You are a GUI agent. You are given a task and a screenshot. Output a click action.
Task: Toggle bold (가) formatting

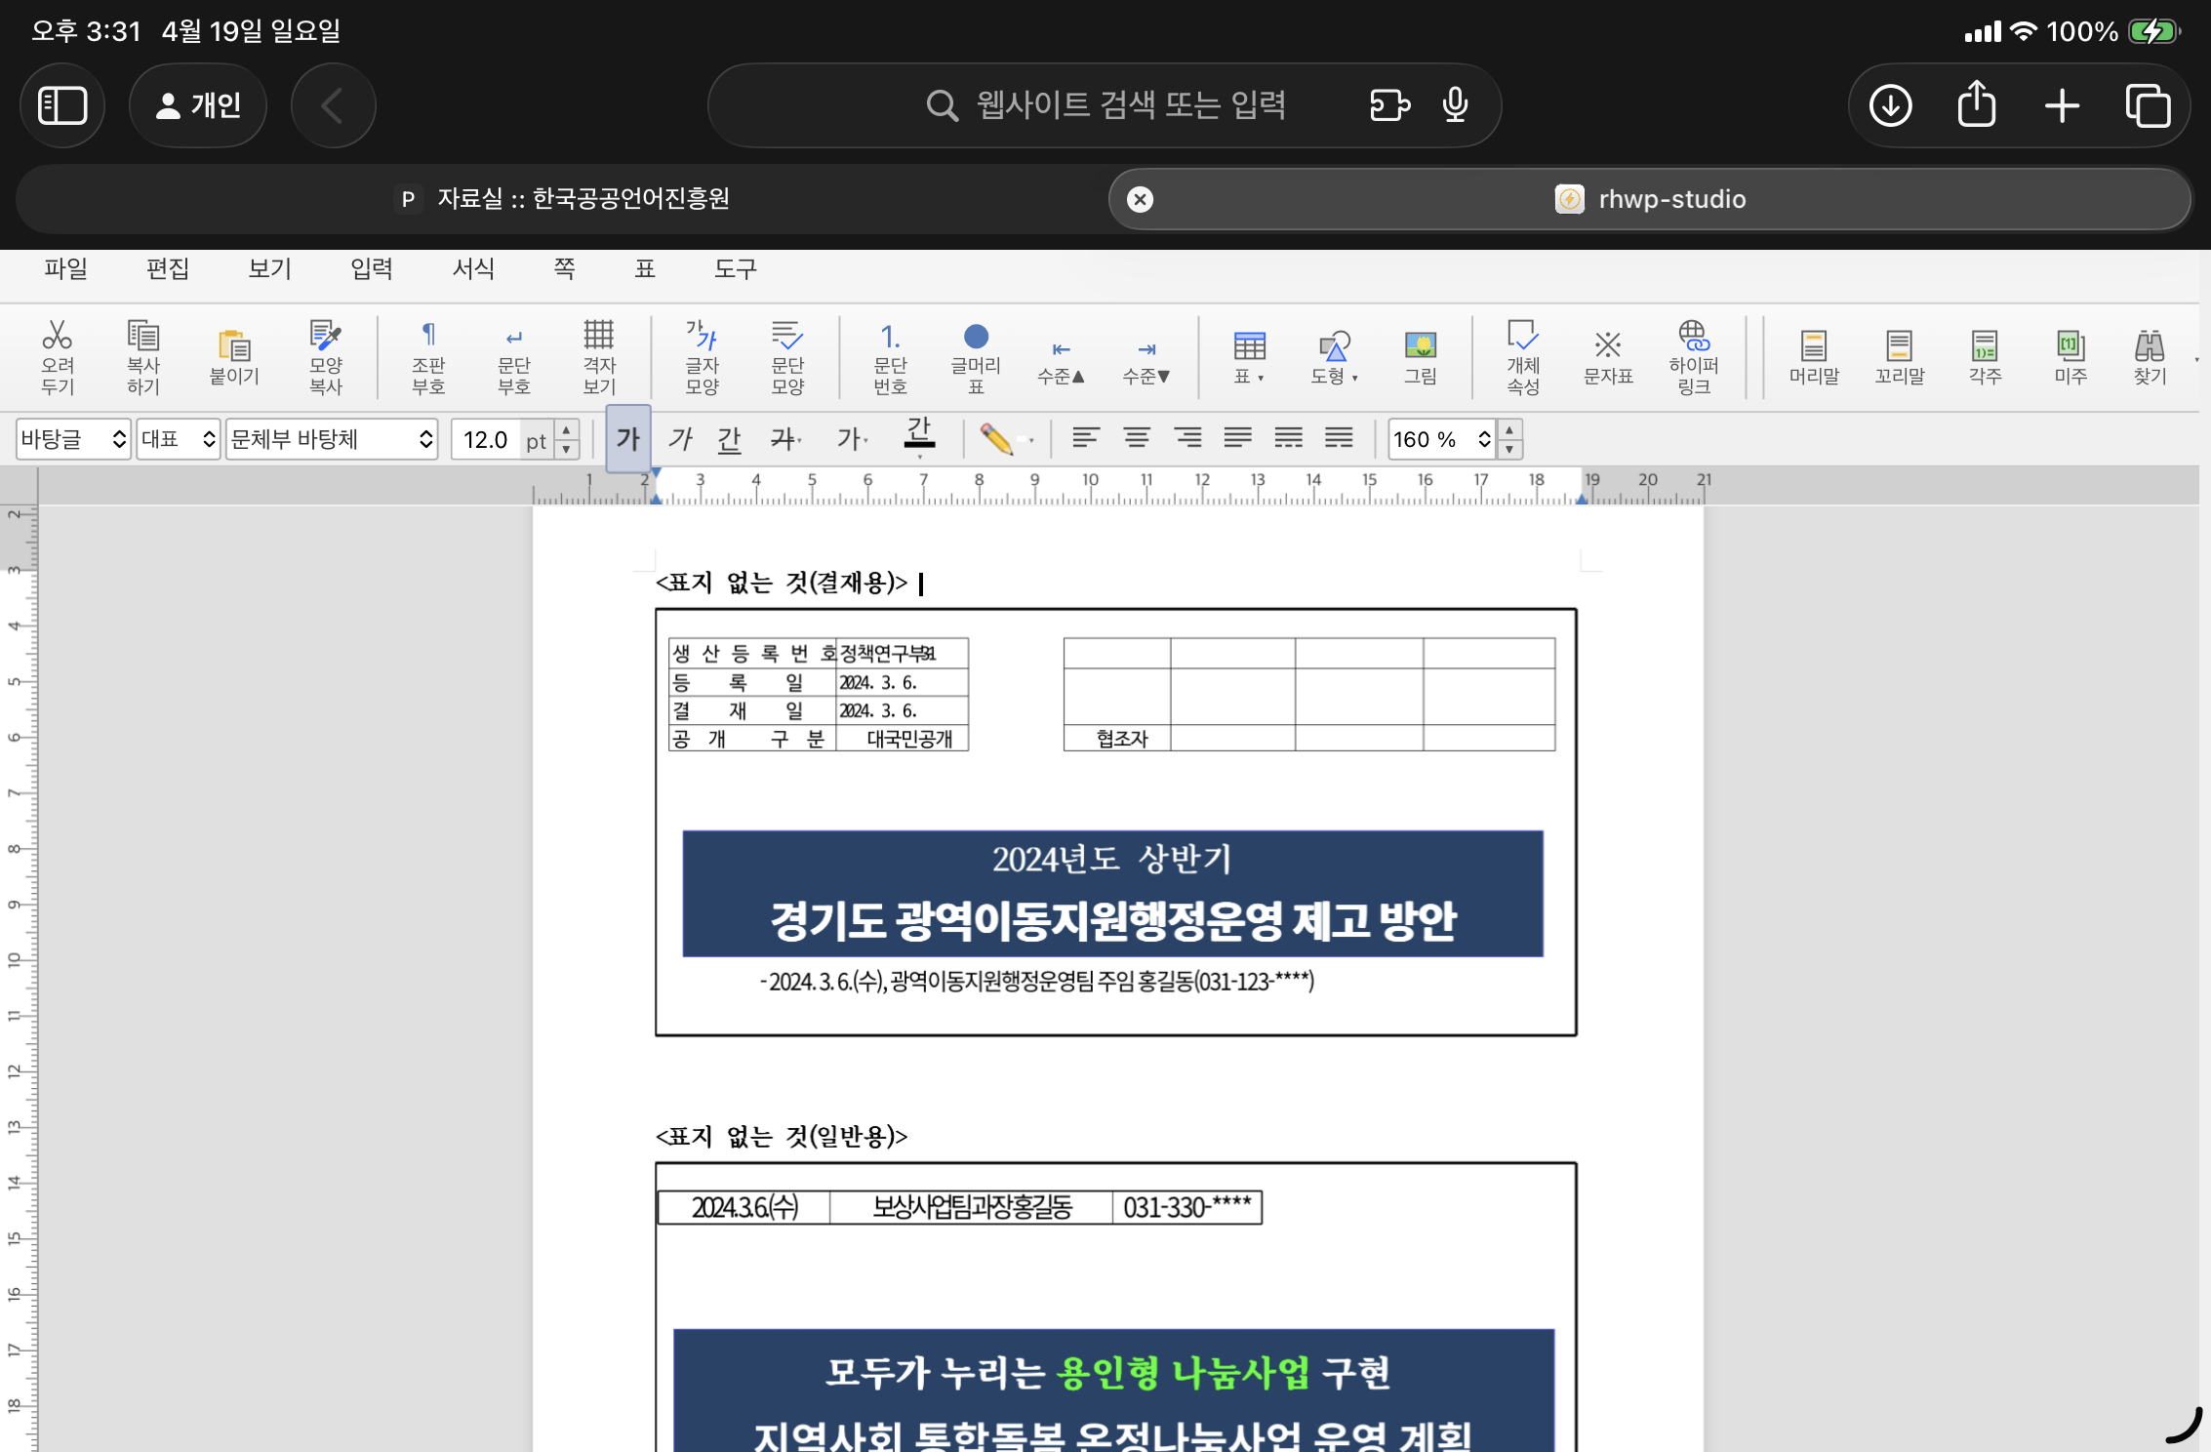(x=628, y=439)
